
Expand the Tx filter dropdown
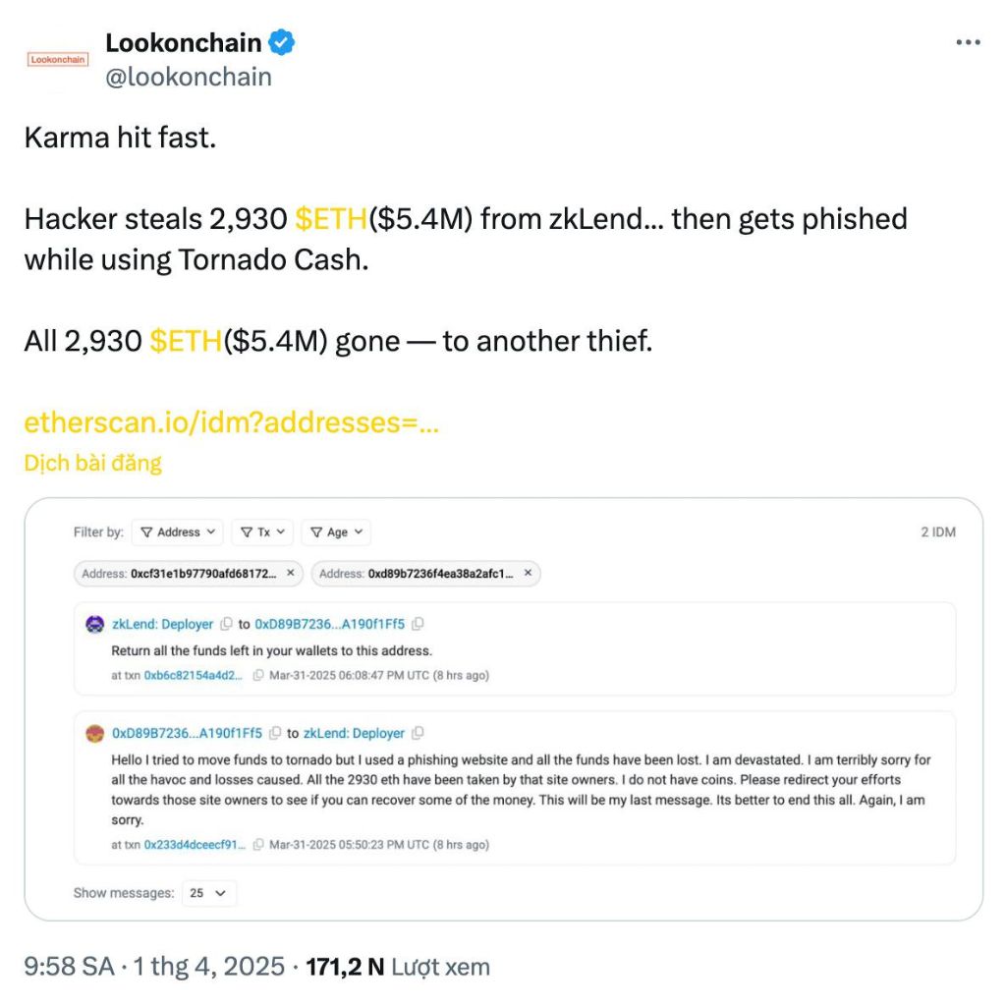(262, 532)
